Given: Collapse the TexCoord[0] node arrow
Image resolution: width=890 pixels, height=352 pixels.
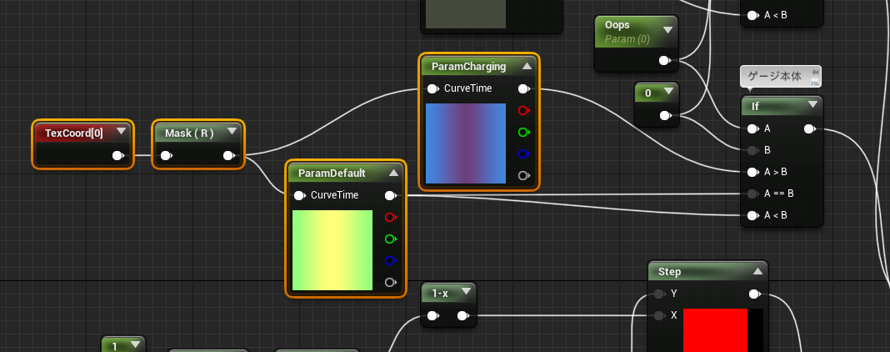Looking at the screenshot, I should pos(121,132).
